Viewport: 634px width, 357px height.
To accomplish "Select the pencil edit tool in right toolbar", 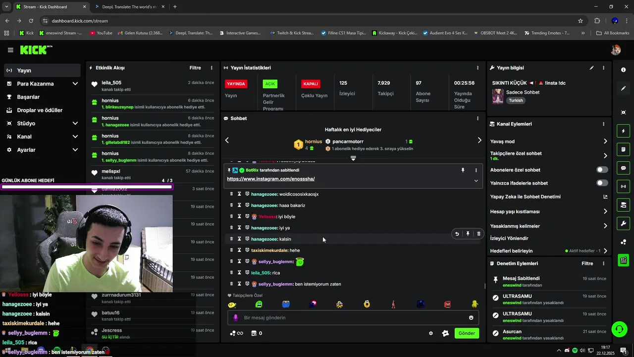I will point(623,88).
